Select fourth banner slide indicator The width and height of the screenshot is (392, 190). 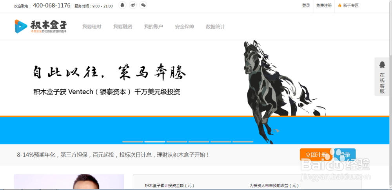click(x=199, y=142)
